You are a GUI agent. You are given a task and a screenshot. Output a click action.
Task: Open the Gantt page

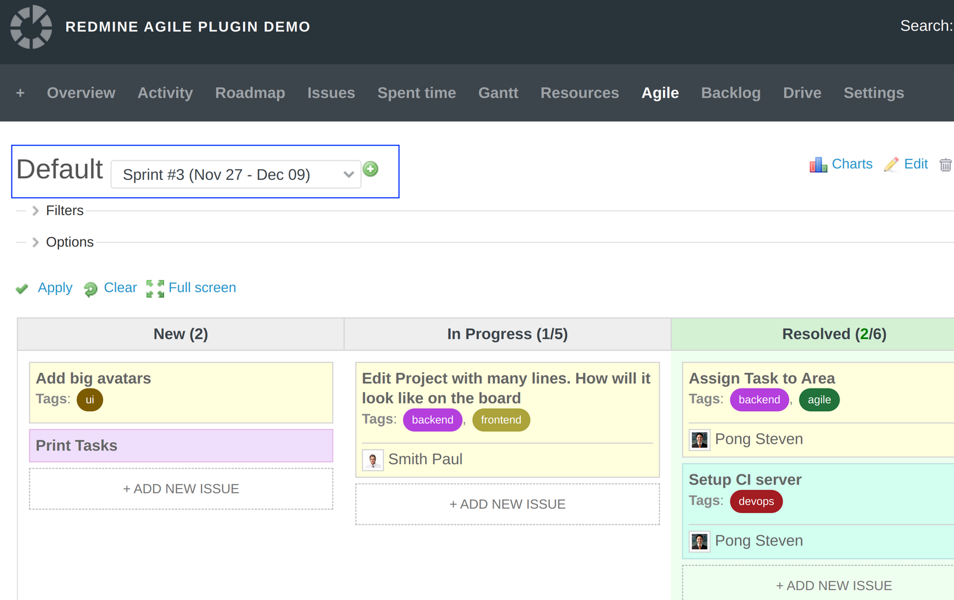click(x=498, y=93)
